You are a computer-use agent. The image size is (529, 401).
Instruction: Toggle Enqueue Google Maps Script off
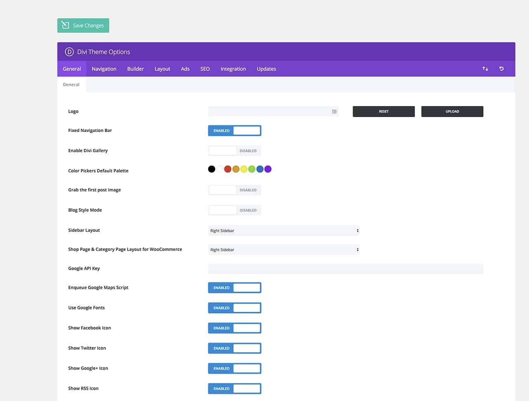235,288
